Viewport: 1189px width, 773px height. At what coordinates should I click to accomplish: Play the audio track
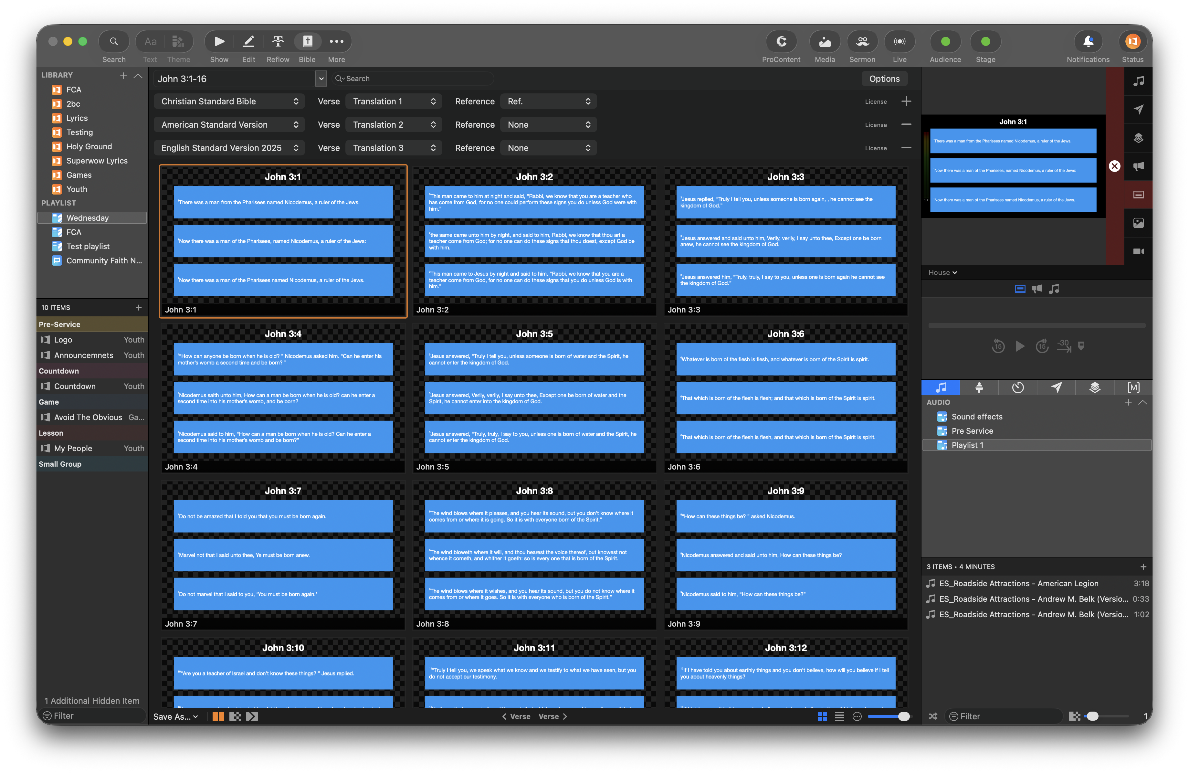click(x=1020, y=346)
